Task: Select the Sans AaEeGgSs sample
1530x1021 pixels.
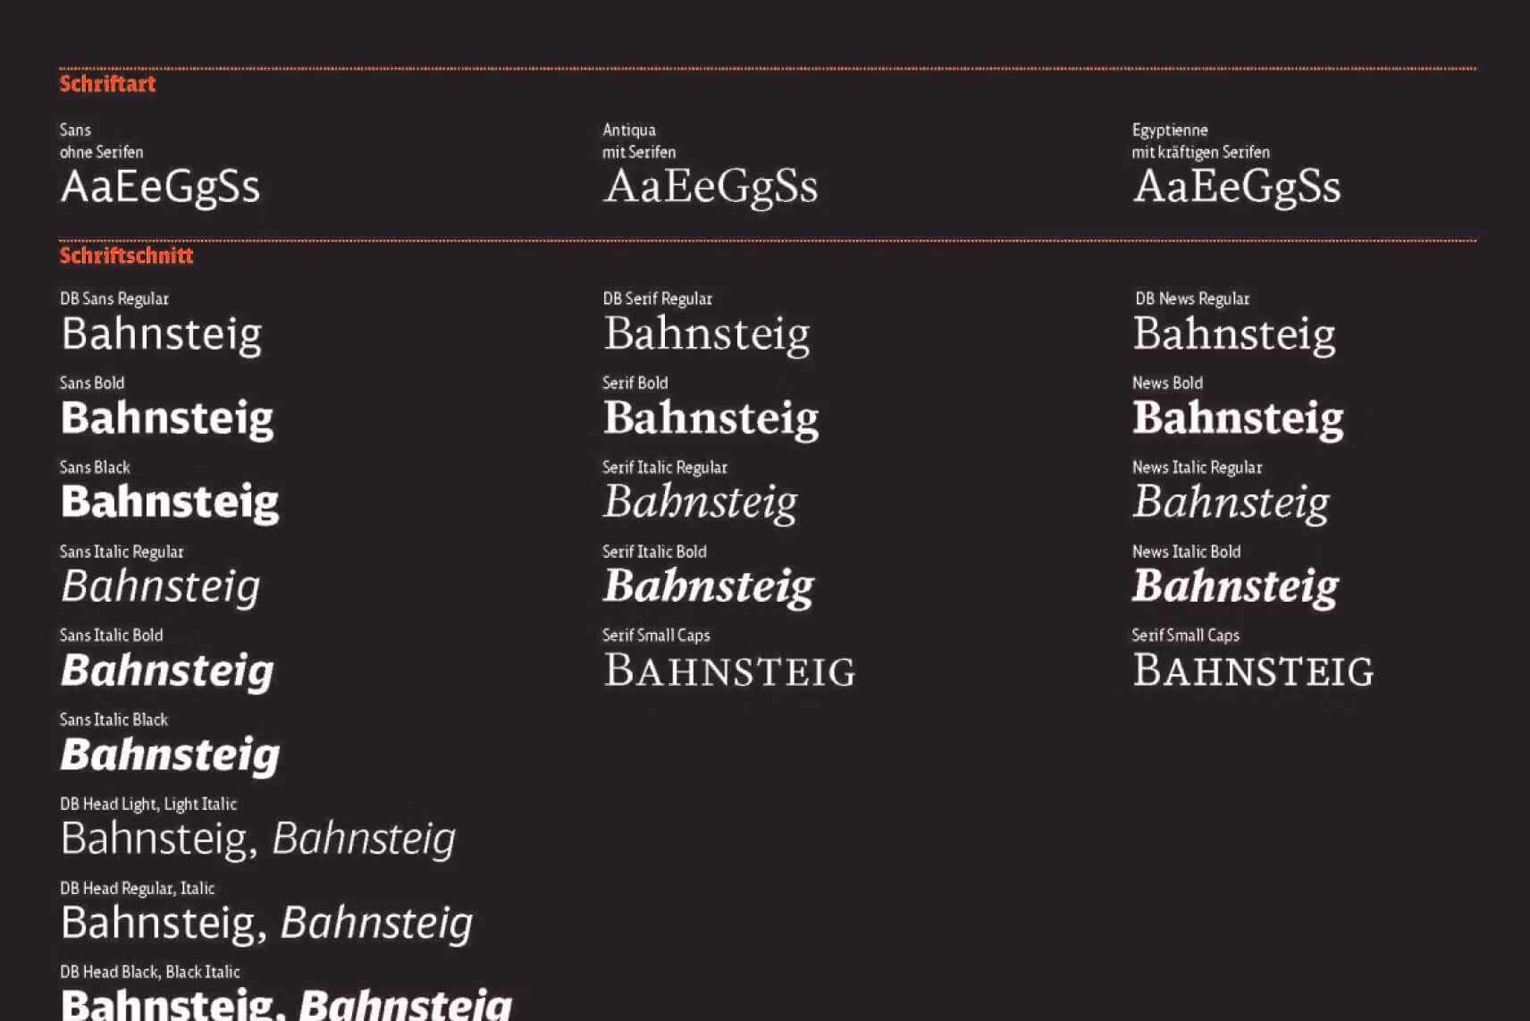Action: [x=160, y=188]
